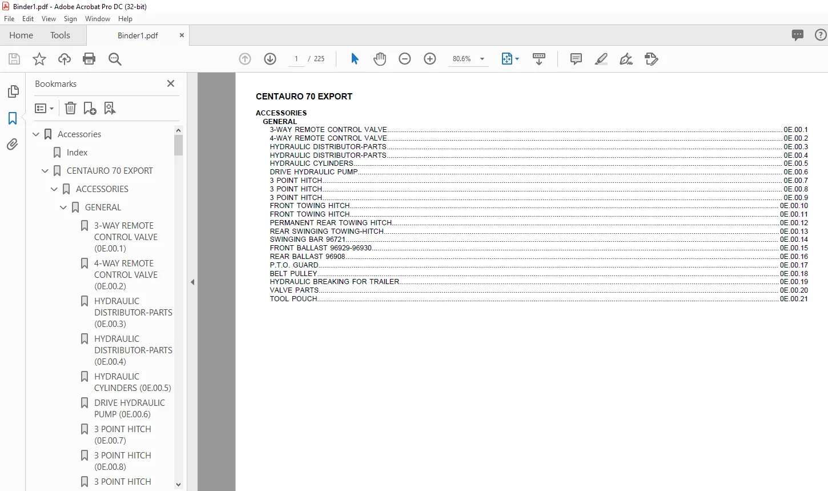Open the zoom level dropdown
The width and height of the screenshot is (828, 491).
(x=482, y=59)
